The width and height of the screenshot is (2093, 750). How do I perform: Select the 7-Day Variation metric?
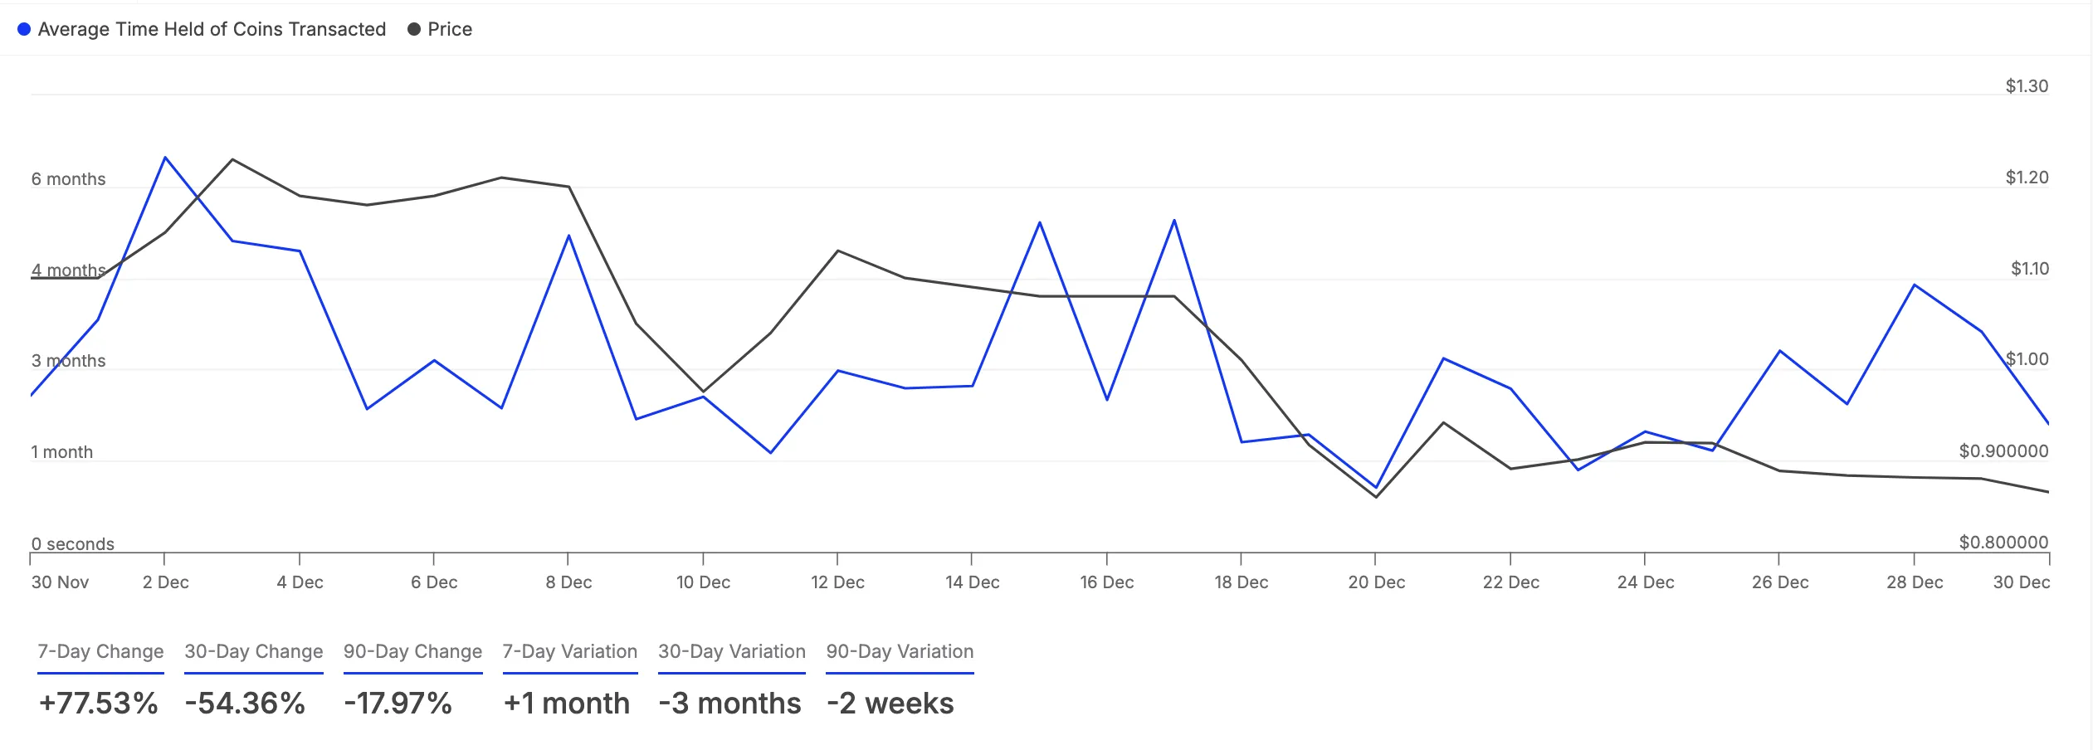point(570,651)
